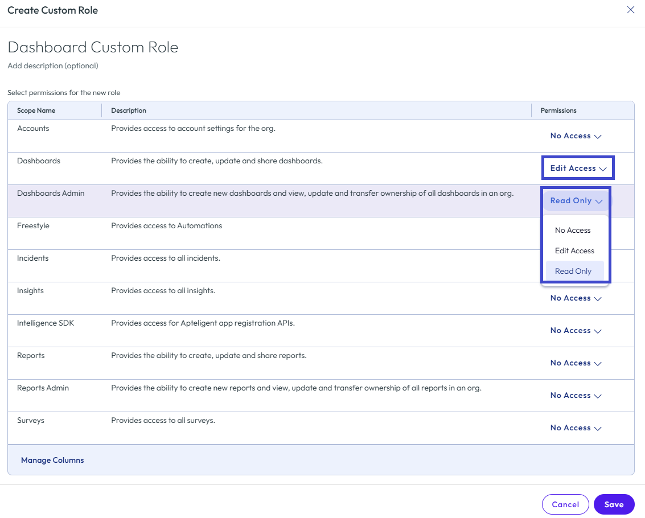Click Dashboards Admin transfer ownership description
The height and width of the screenshot is (518, 645).
(x=312, y=194)
